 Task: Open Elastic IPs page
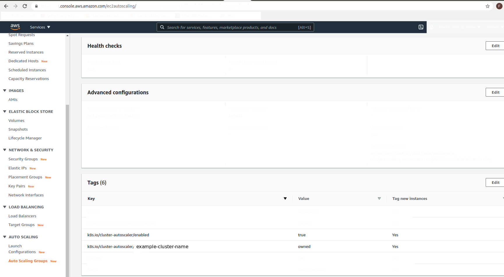click(17, 168)
